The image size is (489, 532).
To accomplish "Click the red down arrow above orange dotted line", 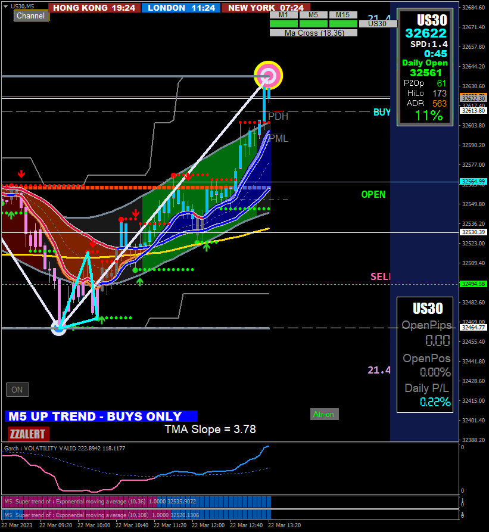I will (21, 174).
